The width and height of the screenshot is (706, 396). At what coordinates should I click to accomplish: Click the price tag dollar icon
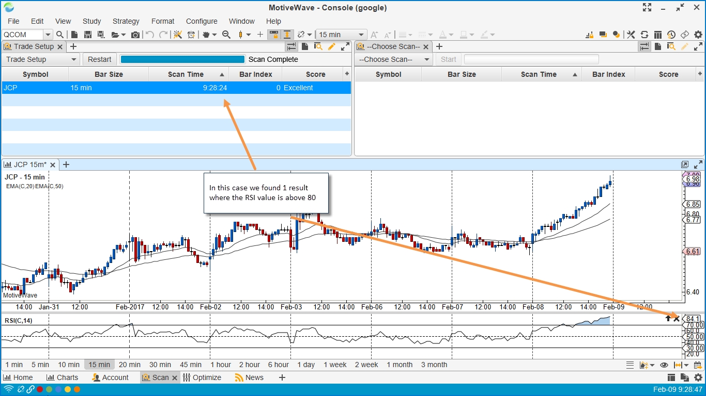coord(684,35)
